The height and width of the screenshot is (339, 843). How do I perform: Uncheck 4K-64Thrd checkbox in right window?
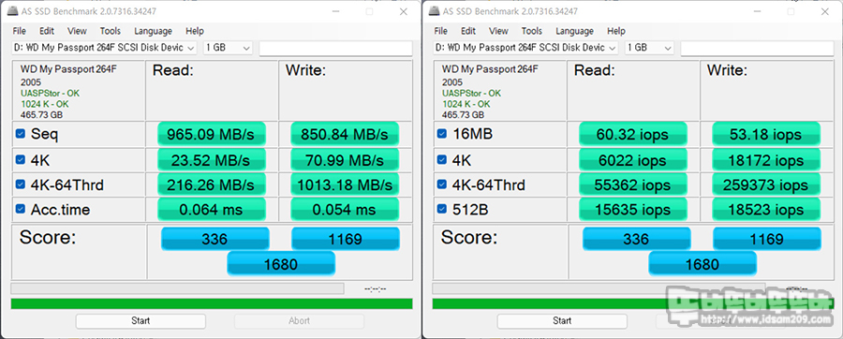(x=442, y=184)
